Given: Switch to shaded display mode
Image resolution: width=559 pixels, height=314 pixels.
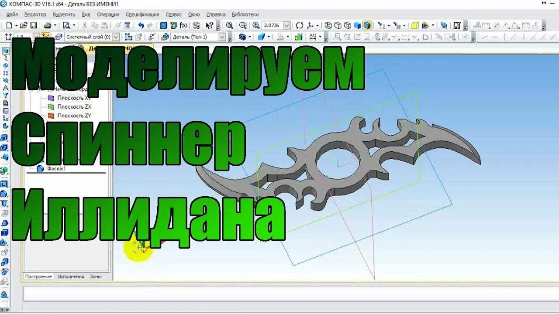Looking at the screenshot, I should 357,25.
